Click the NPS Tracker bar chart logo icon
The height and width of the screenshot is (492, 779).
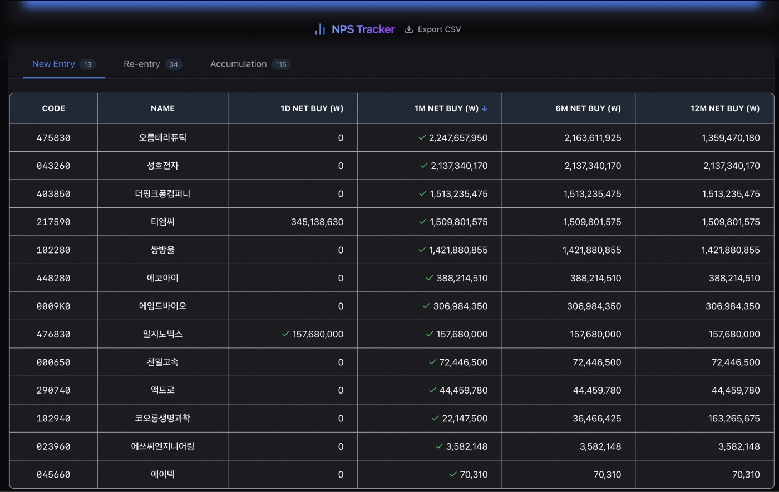click(x=320, y=29)
